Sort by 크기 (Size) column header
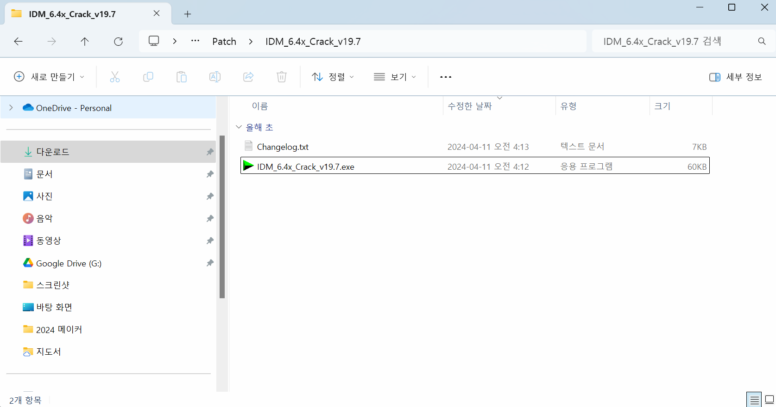Image resolution: width=776 pixels, height=407 pixels. coord(662,106)
